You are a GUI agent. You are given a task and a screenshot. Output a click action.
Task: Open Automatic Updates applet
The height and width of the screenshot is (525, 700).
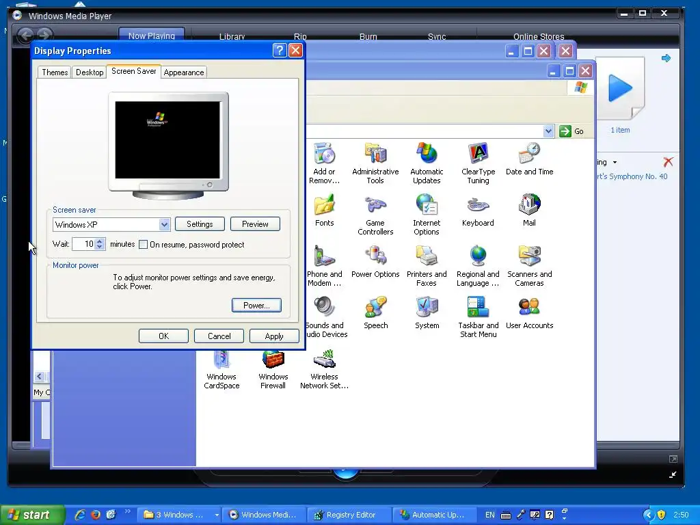427,163
